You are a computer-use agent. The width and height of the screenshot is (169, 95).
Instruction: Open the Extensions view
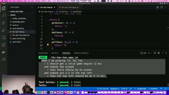click(3, 45)
